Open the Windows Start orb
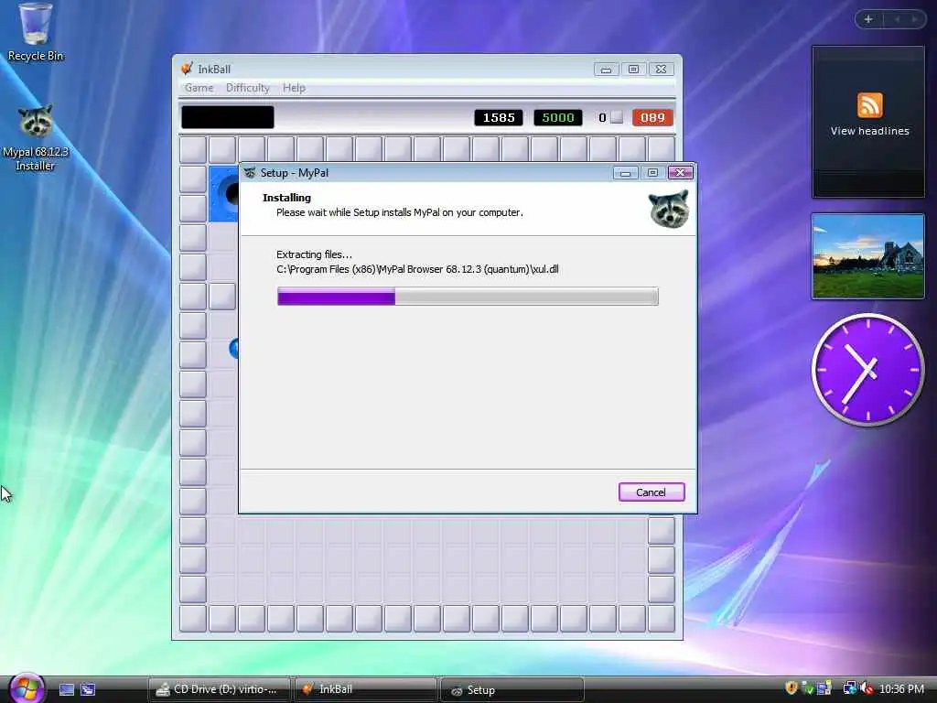The image size is (937, 703). click(x=25, y=688)
